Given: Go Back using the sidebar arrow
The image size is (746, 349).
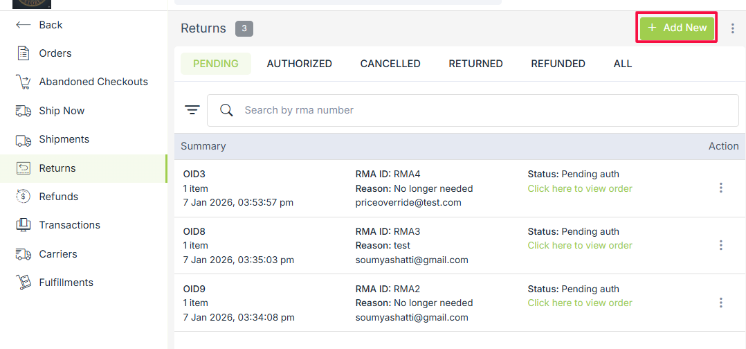Looking at the screenshot, I should pyautogui.click(x=24, y=25).
